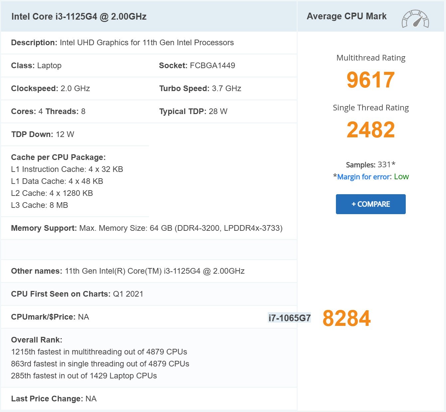Click the Description: Intel UHD Graphics line
Screen dimensions: 446x412
click(122, 43)
